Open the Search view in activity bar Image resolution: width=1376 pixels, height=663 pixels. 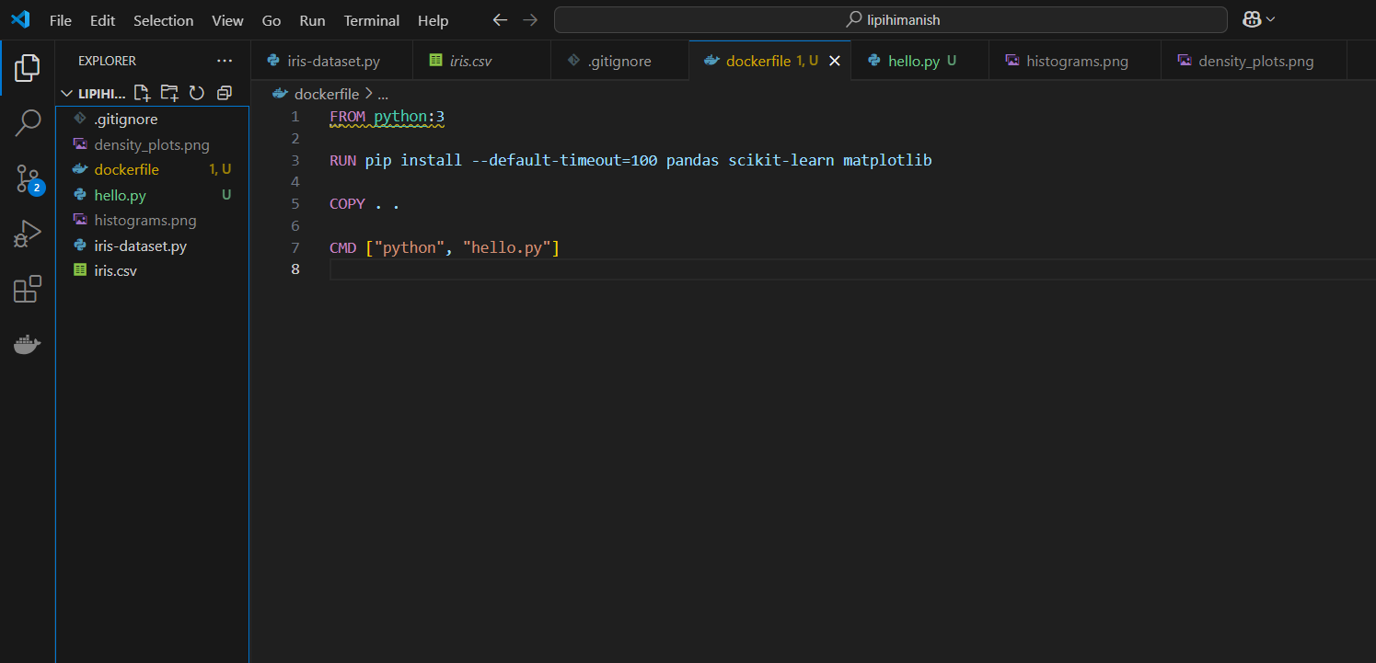click(28, 123)
